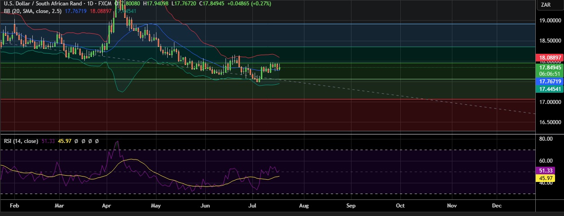The width and height of the screenshot is (564, 216).
Task: Click the 19.00000 price scale label
Action: pyautogui.click(x=551, y=21)
